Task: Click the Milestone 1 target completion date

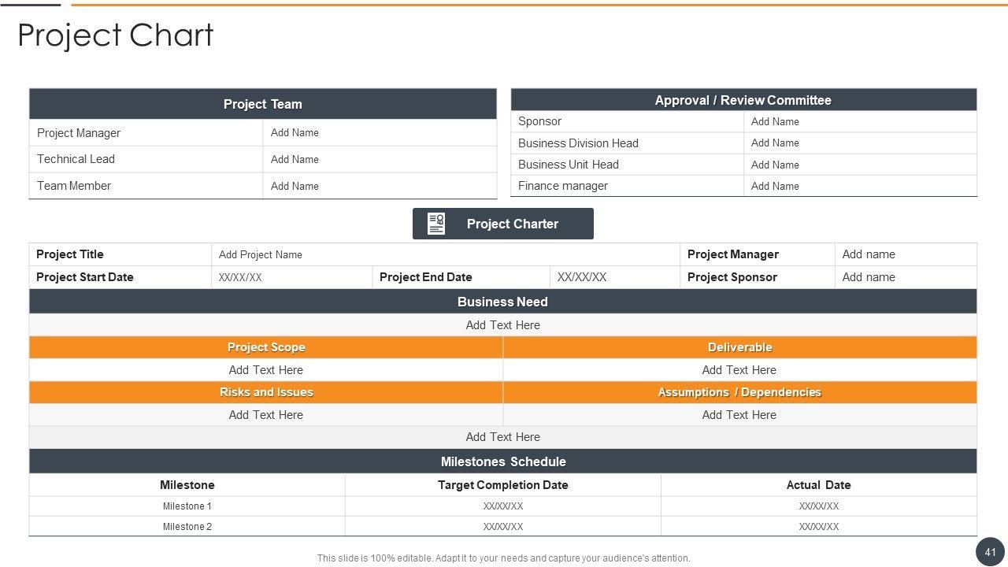Action: pyautogui.click(x=502, y=506)
